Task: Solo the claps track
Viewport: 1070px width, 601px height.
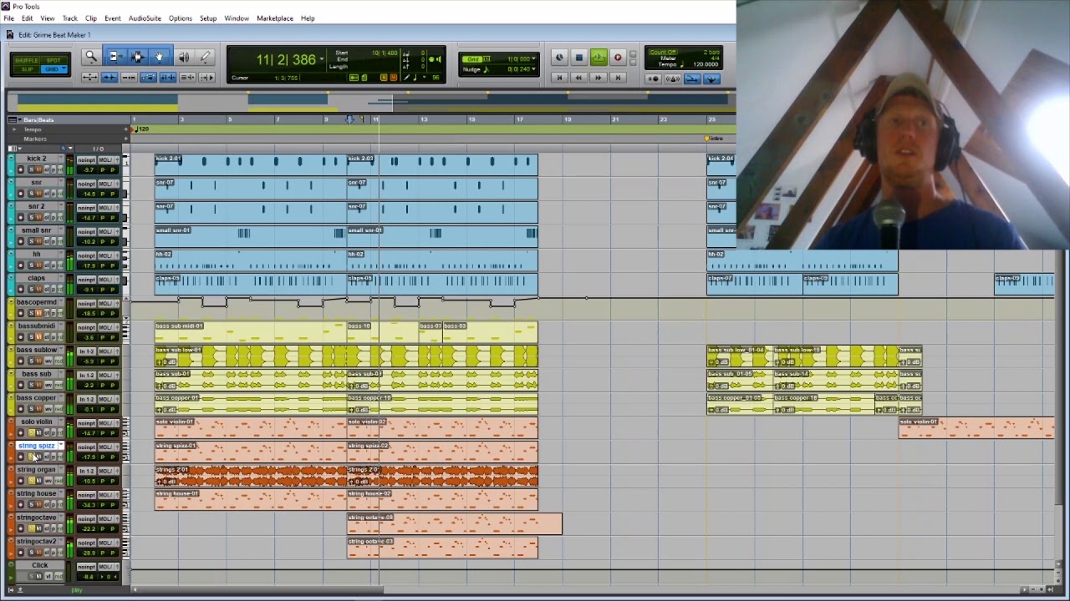Action: pos(31,290)
